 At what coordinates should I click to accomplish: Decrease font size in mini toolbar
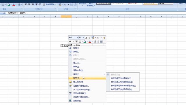[x=90, y=38]
